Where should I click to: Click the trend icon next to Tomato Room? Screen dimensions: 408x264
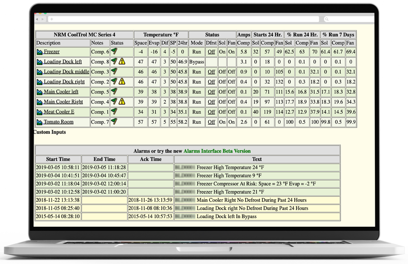click(40, 122)
